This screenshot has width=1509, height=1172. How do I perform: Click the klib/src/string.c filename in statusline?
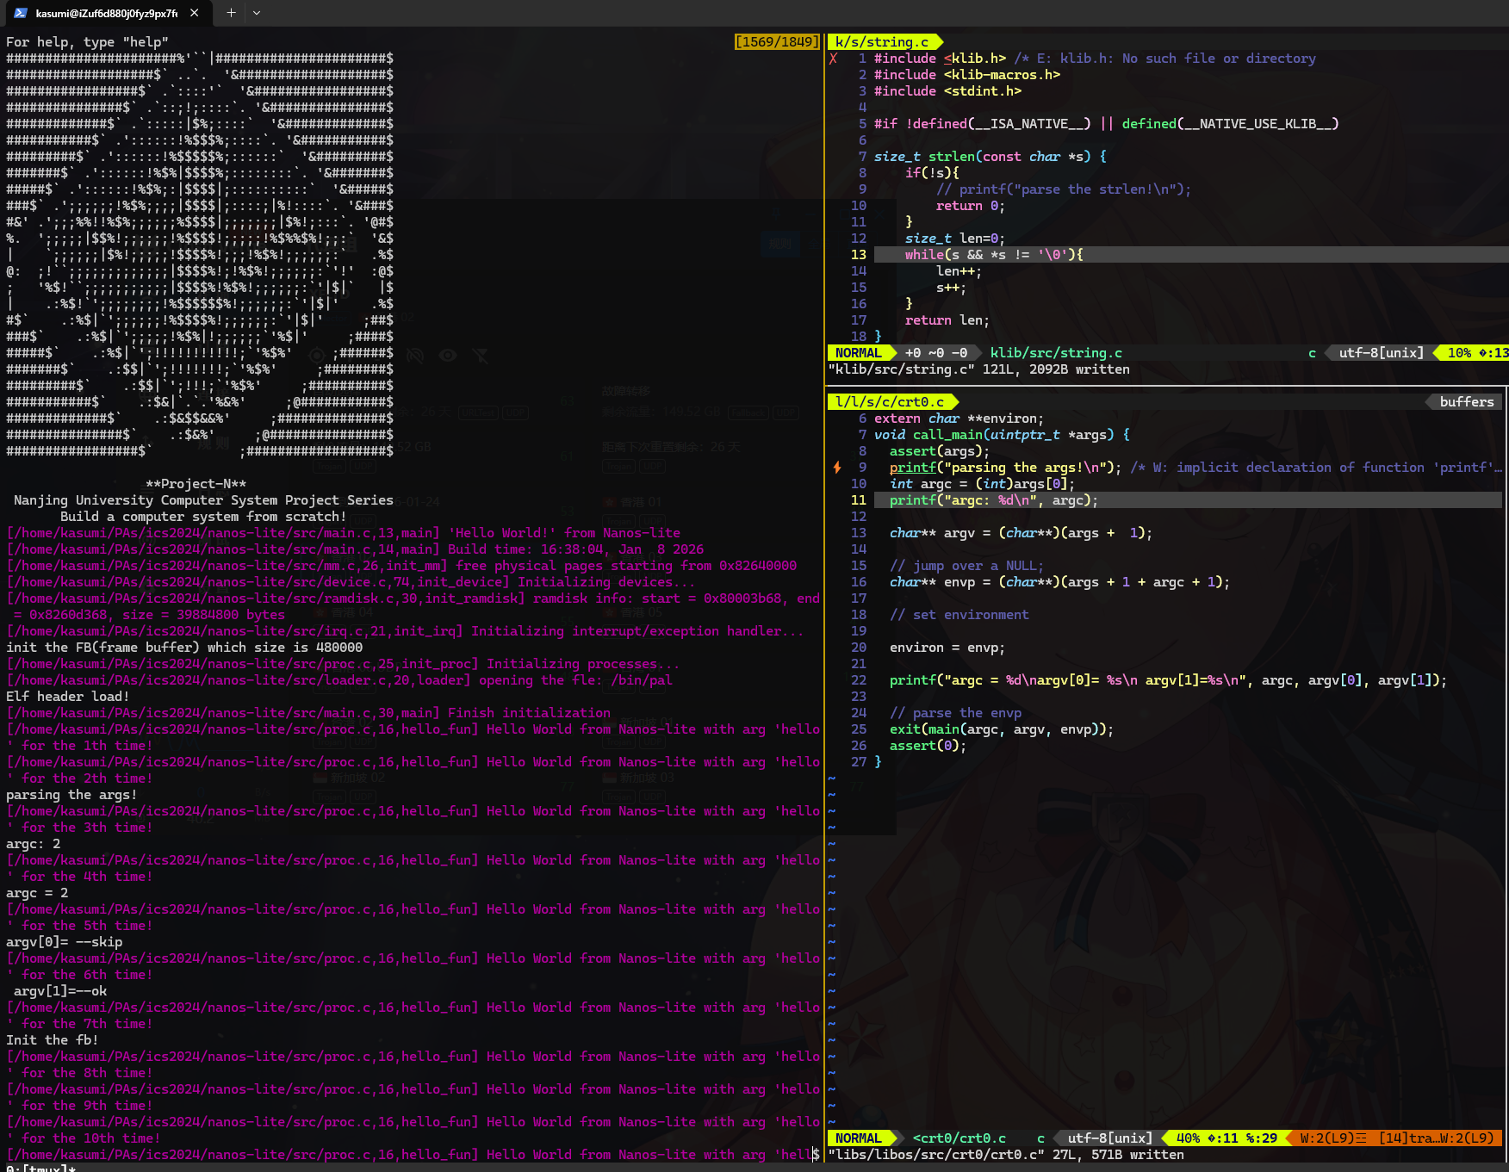(1056, 353)
